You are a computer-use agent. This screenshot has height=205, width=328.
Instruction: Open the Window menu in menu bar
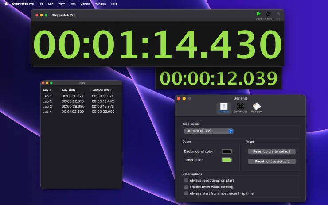click(x=101, y=4)
